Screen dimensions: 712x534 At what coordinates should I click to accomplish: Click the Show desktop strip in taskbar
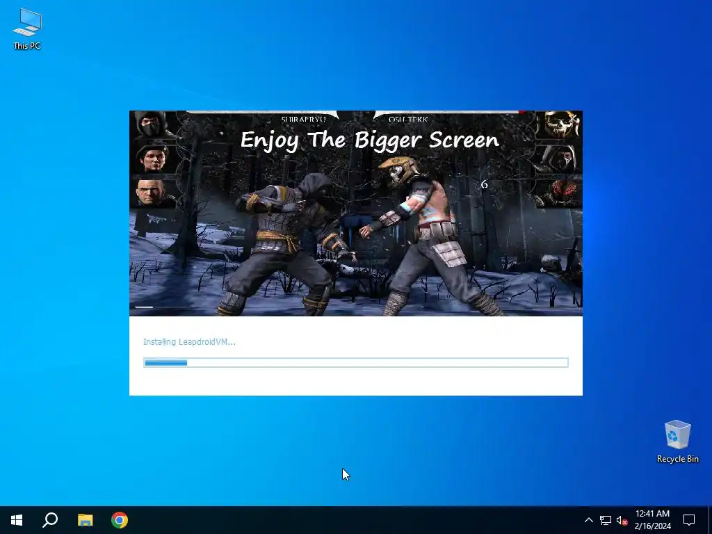click(x=710, y=520)
